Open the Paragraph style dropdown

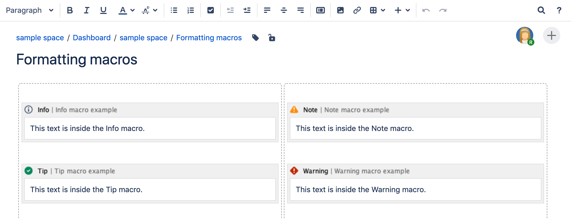point(30,10)
